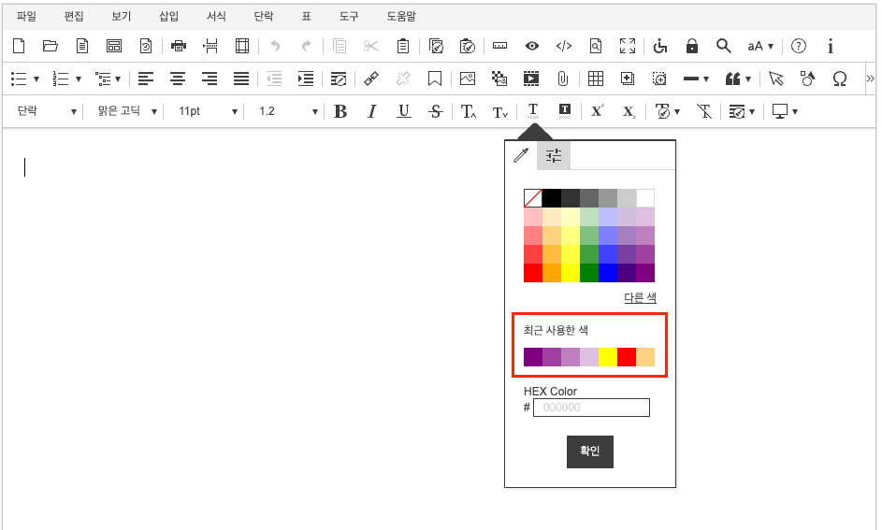
Task: Open the 삽입 menu
Action: point(168,16)
